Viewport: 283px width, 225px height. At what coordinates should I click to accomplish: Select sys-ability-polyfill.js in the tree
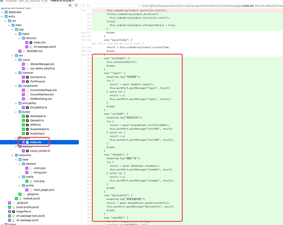click(43, 68)
